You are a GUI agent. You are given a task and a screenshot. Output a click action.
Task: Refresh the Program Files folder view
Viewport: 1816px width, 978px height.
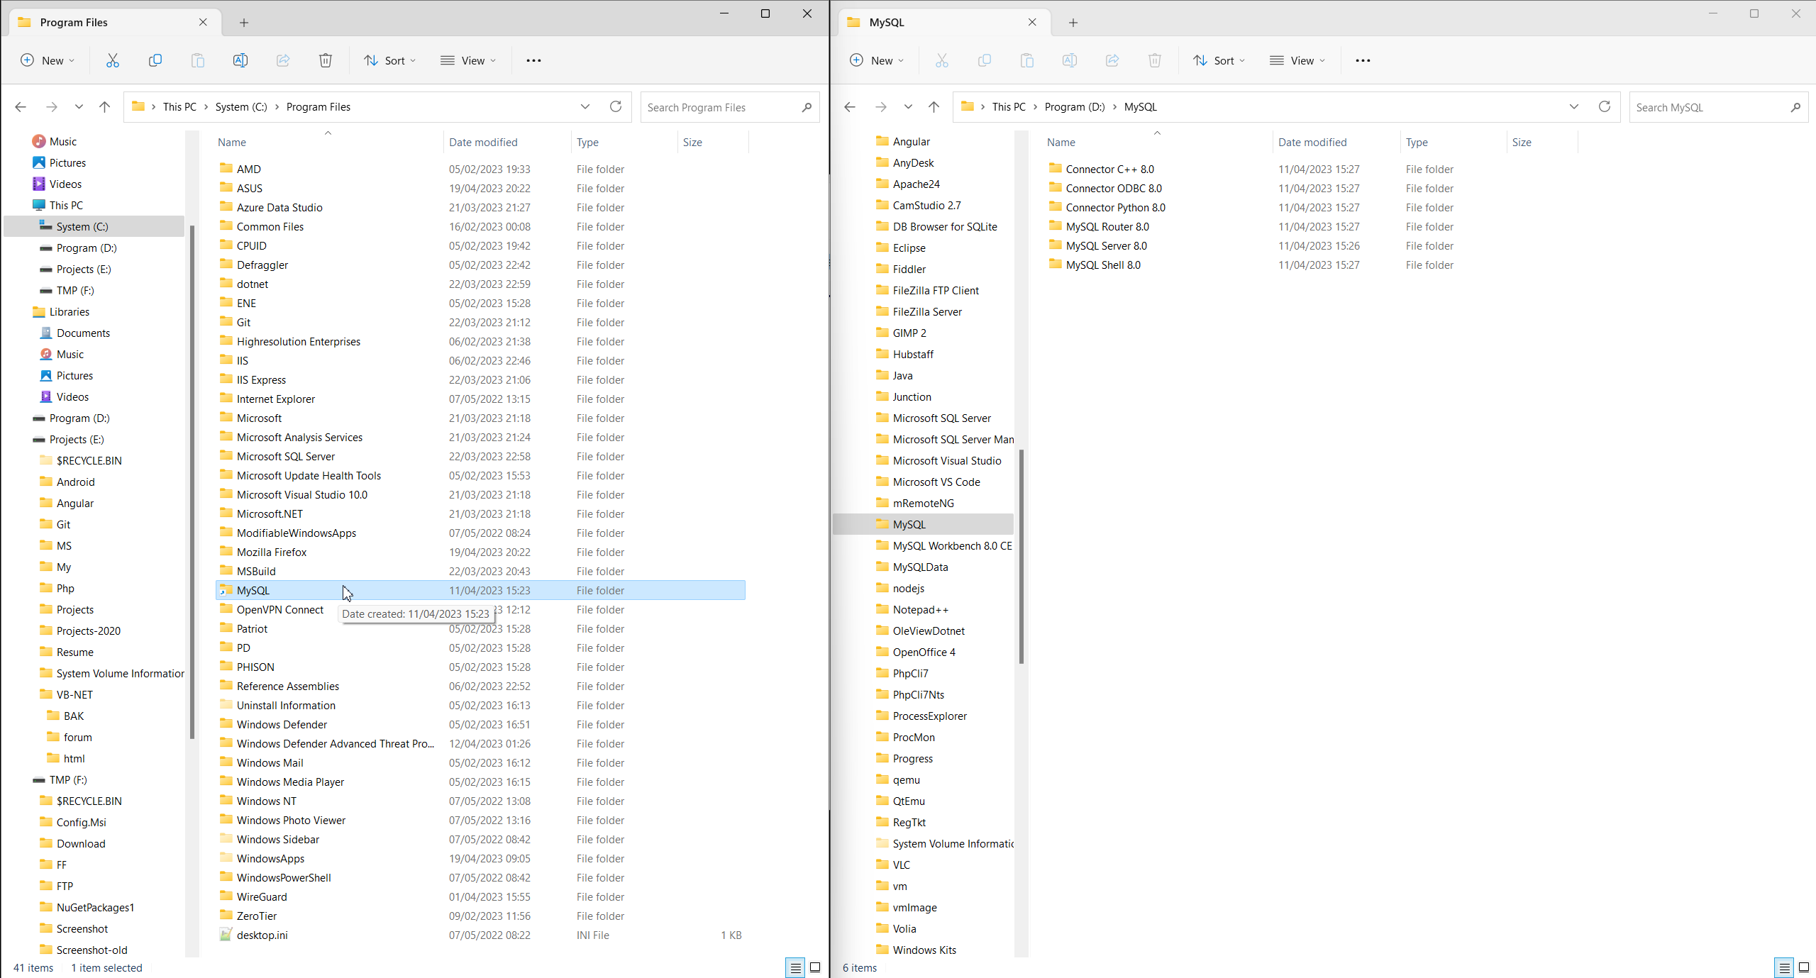[616, 106]
